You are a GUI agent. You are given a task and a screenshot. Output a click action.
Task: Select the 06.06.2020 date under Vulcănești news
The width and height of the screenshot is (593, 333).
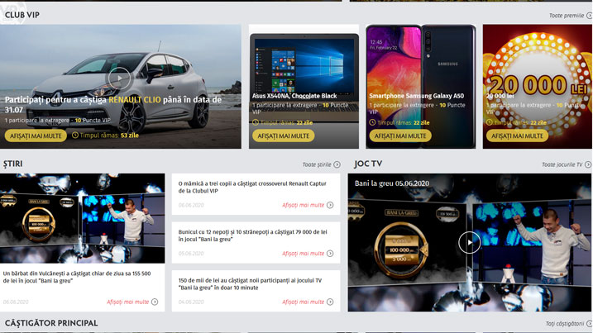click(x=16, y=302)
